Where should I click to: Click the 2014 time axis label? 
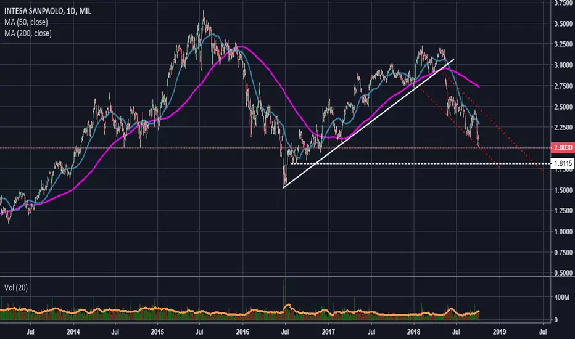[x=73, y=332]
